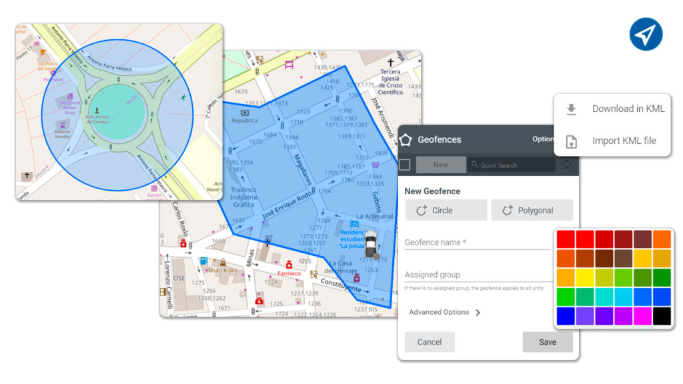This screenshot has height=384, width=683.
Task: Toggle the select-all checkbox beside New
Action: [405, 165]
